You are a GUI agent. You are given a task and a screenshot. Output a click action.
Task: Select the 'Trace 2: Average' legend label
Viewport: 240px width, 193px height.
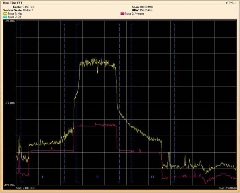pyautogui.click(x=134, y=14)
